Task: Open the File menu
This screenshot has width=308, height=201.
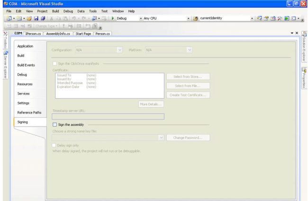Action: click(9, 11)
